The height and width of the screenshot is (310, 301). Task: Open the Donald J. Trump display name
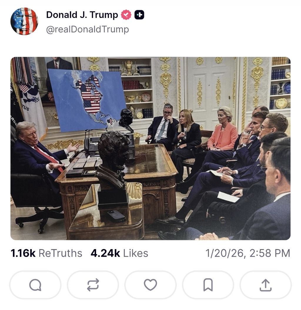pyautogui.click(x=82, y=15)
